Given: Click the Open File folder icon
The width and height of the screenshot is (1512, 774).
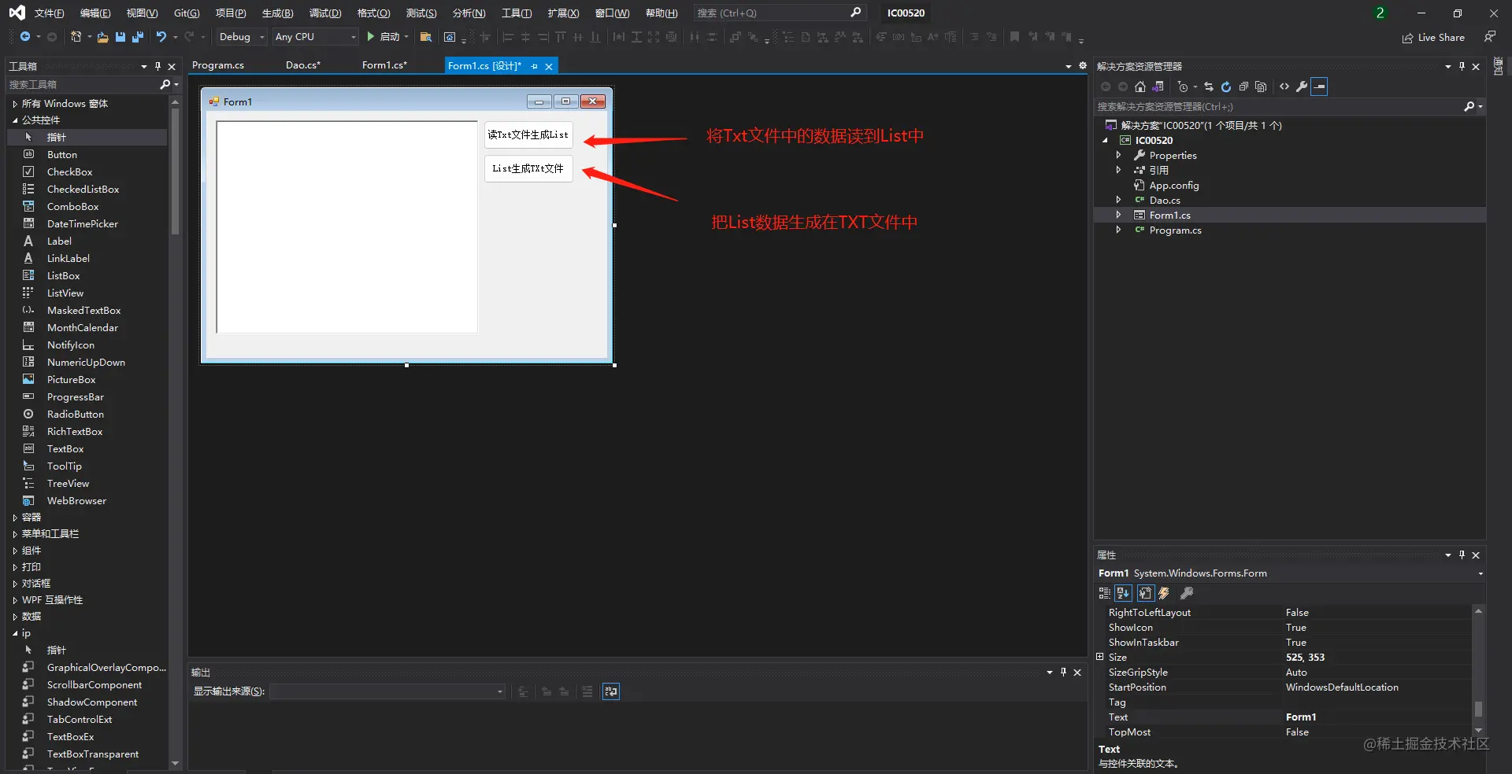Looking at the screenshot, I should pyautogui.click(x=102, y=37).
